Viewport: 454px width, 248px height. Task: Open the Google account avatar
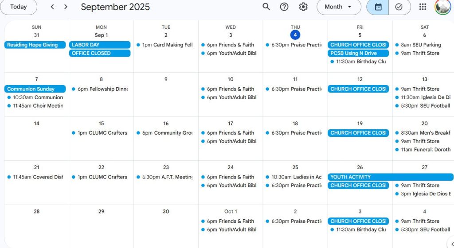tap(442, 7)
